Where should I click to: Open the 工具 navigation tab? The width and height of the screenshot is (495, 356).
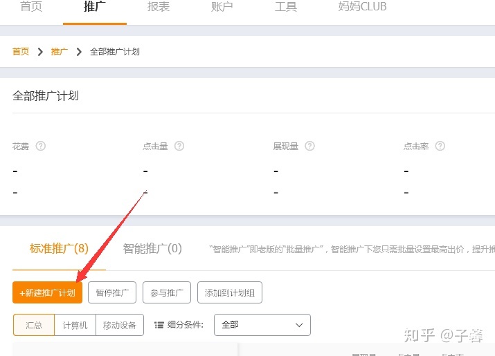[286, 6]
